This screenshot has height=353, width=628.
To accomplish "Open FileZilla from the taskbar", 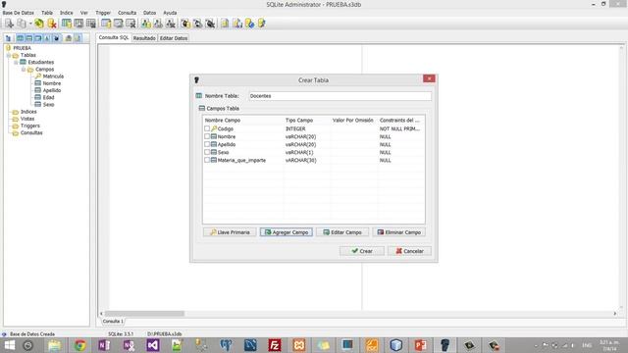I will click(x=275, y=345).
